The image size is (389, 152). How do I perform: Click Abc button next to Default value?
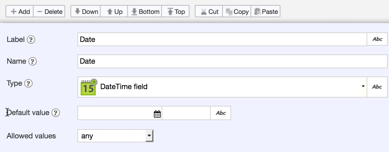click(x=221, y=113)
